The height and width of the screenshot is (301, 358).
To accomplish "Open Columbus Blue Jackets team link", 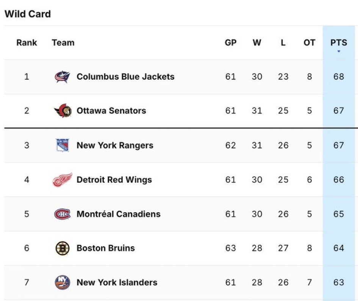I will (x=125, y=77).
